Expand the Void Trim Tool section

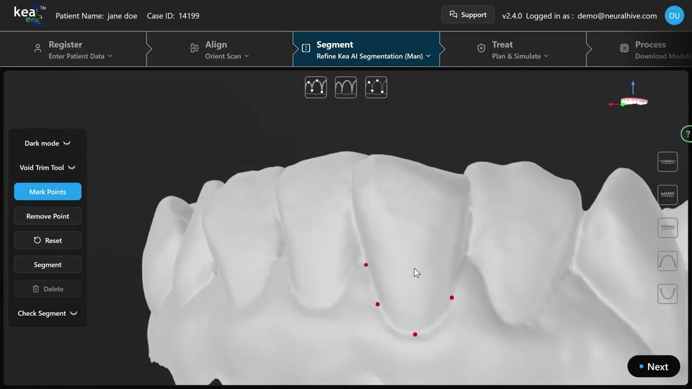point(48,167)
